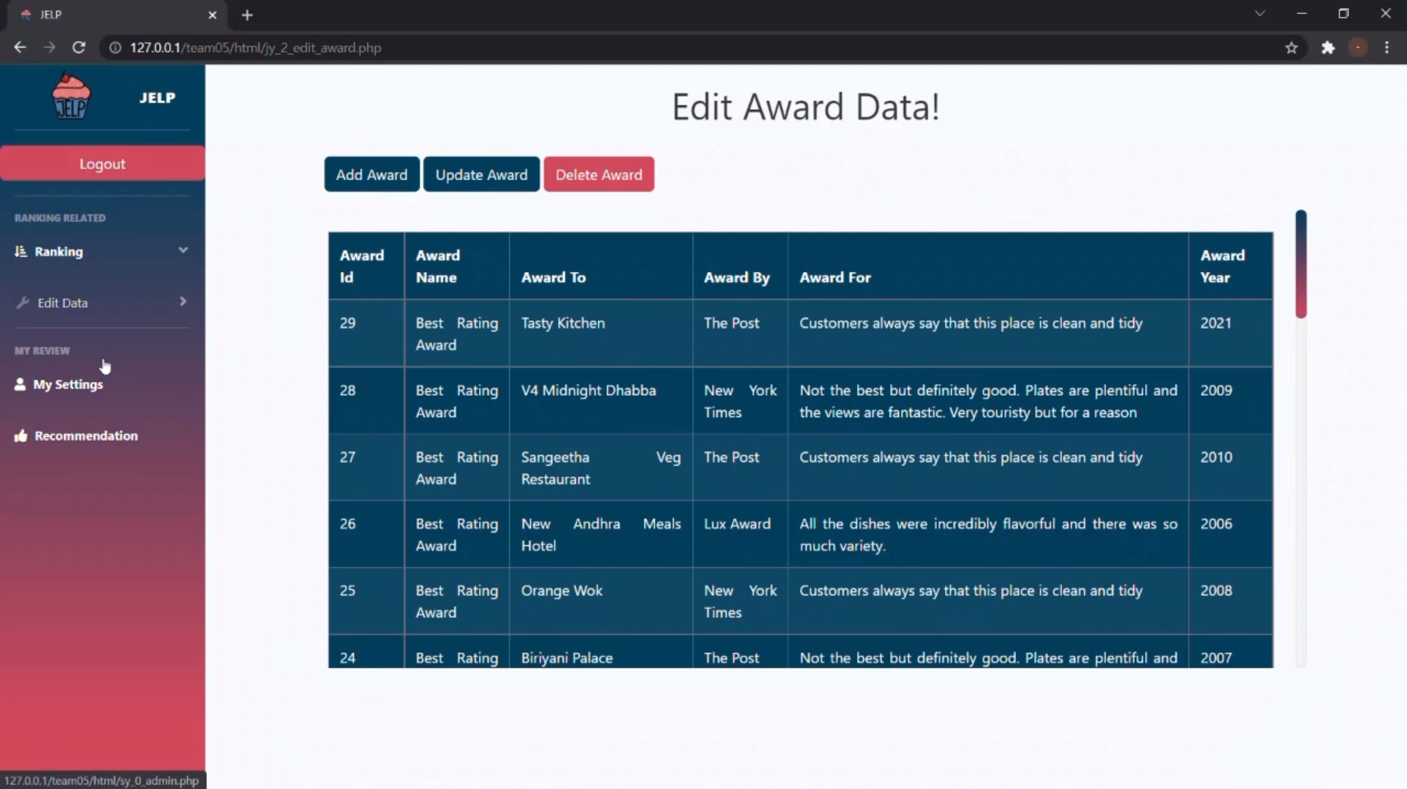Go back using the browser back arrow

pyautogui.click(x=20, y=48)
